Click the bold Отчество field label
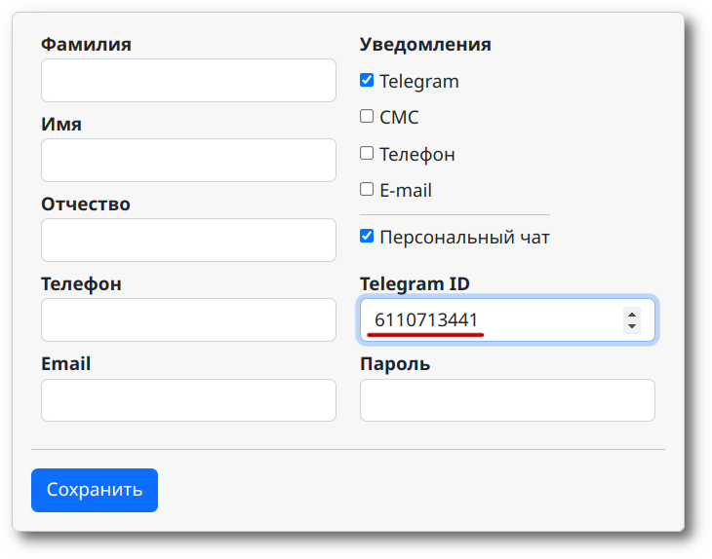712x559 pixels. 86,204
